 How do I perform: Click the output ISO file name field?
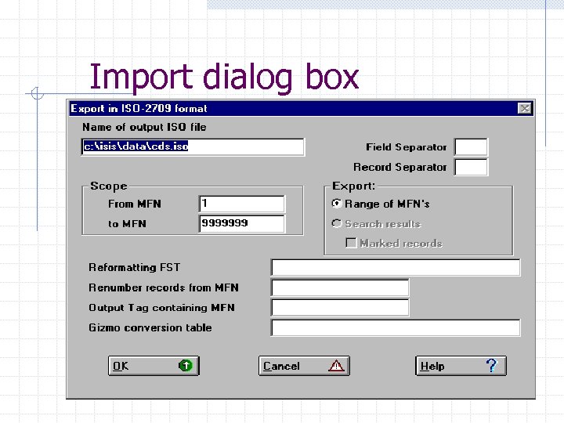193,146
